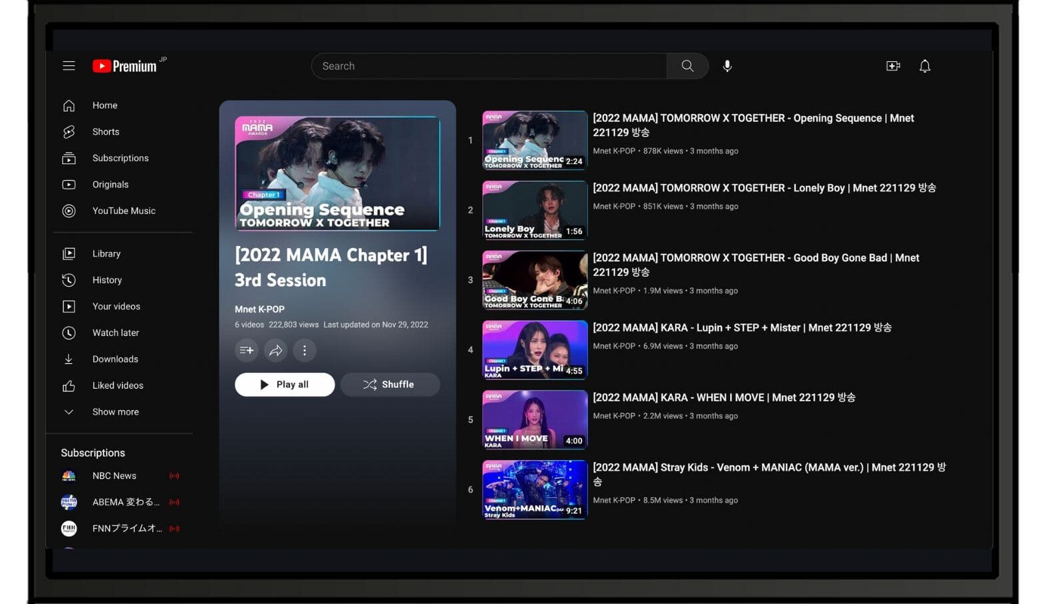Play Opening Sequence thumbnail in list
This screenshot has height=604, width=1042.
pyautogui.click(x=535, y=140)
